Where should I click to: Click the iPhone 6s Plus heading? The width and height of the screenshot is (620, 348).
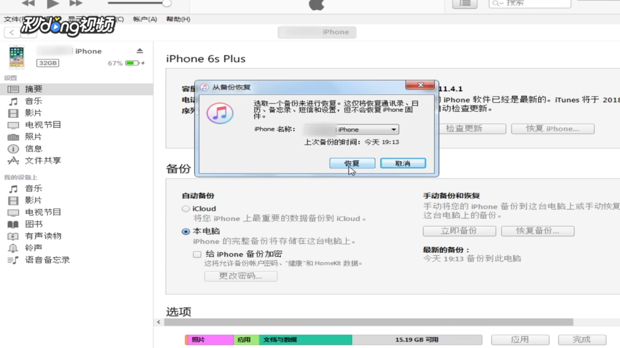(x=206, y=59)
